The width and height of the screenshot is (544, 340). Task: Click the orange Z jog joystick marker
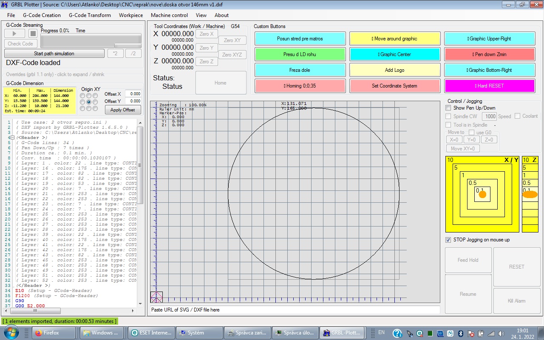click(x=530, y=194)
